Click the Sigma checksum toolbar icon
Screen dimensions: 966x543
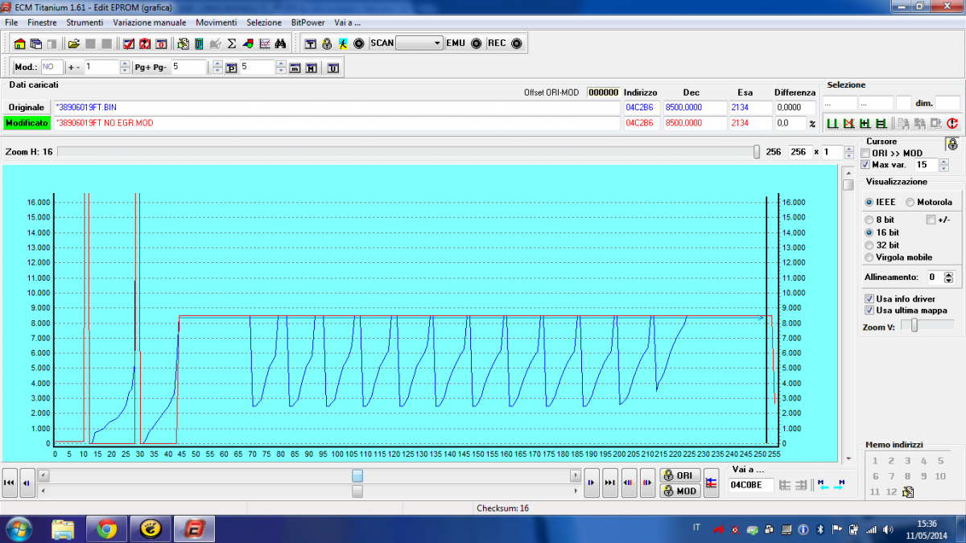coord(232,43)
